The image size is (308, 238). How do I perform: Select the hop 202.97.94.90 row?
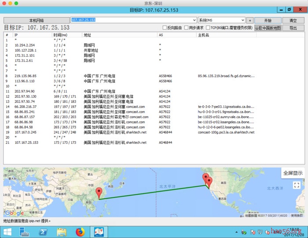click(x=154, y=91)
